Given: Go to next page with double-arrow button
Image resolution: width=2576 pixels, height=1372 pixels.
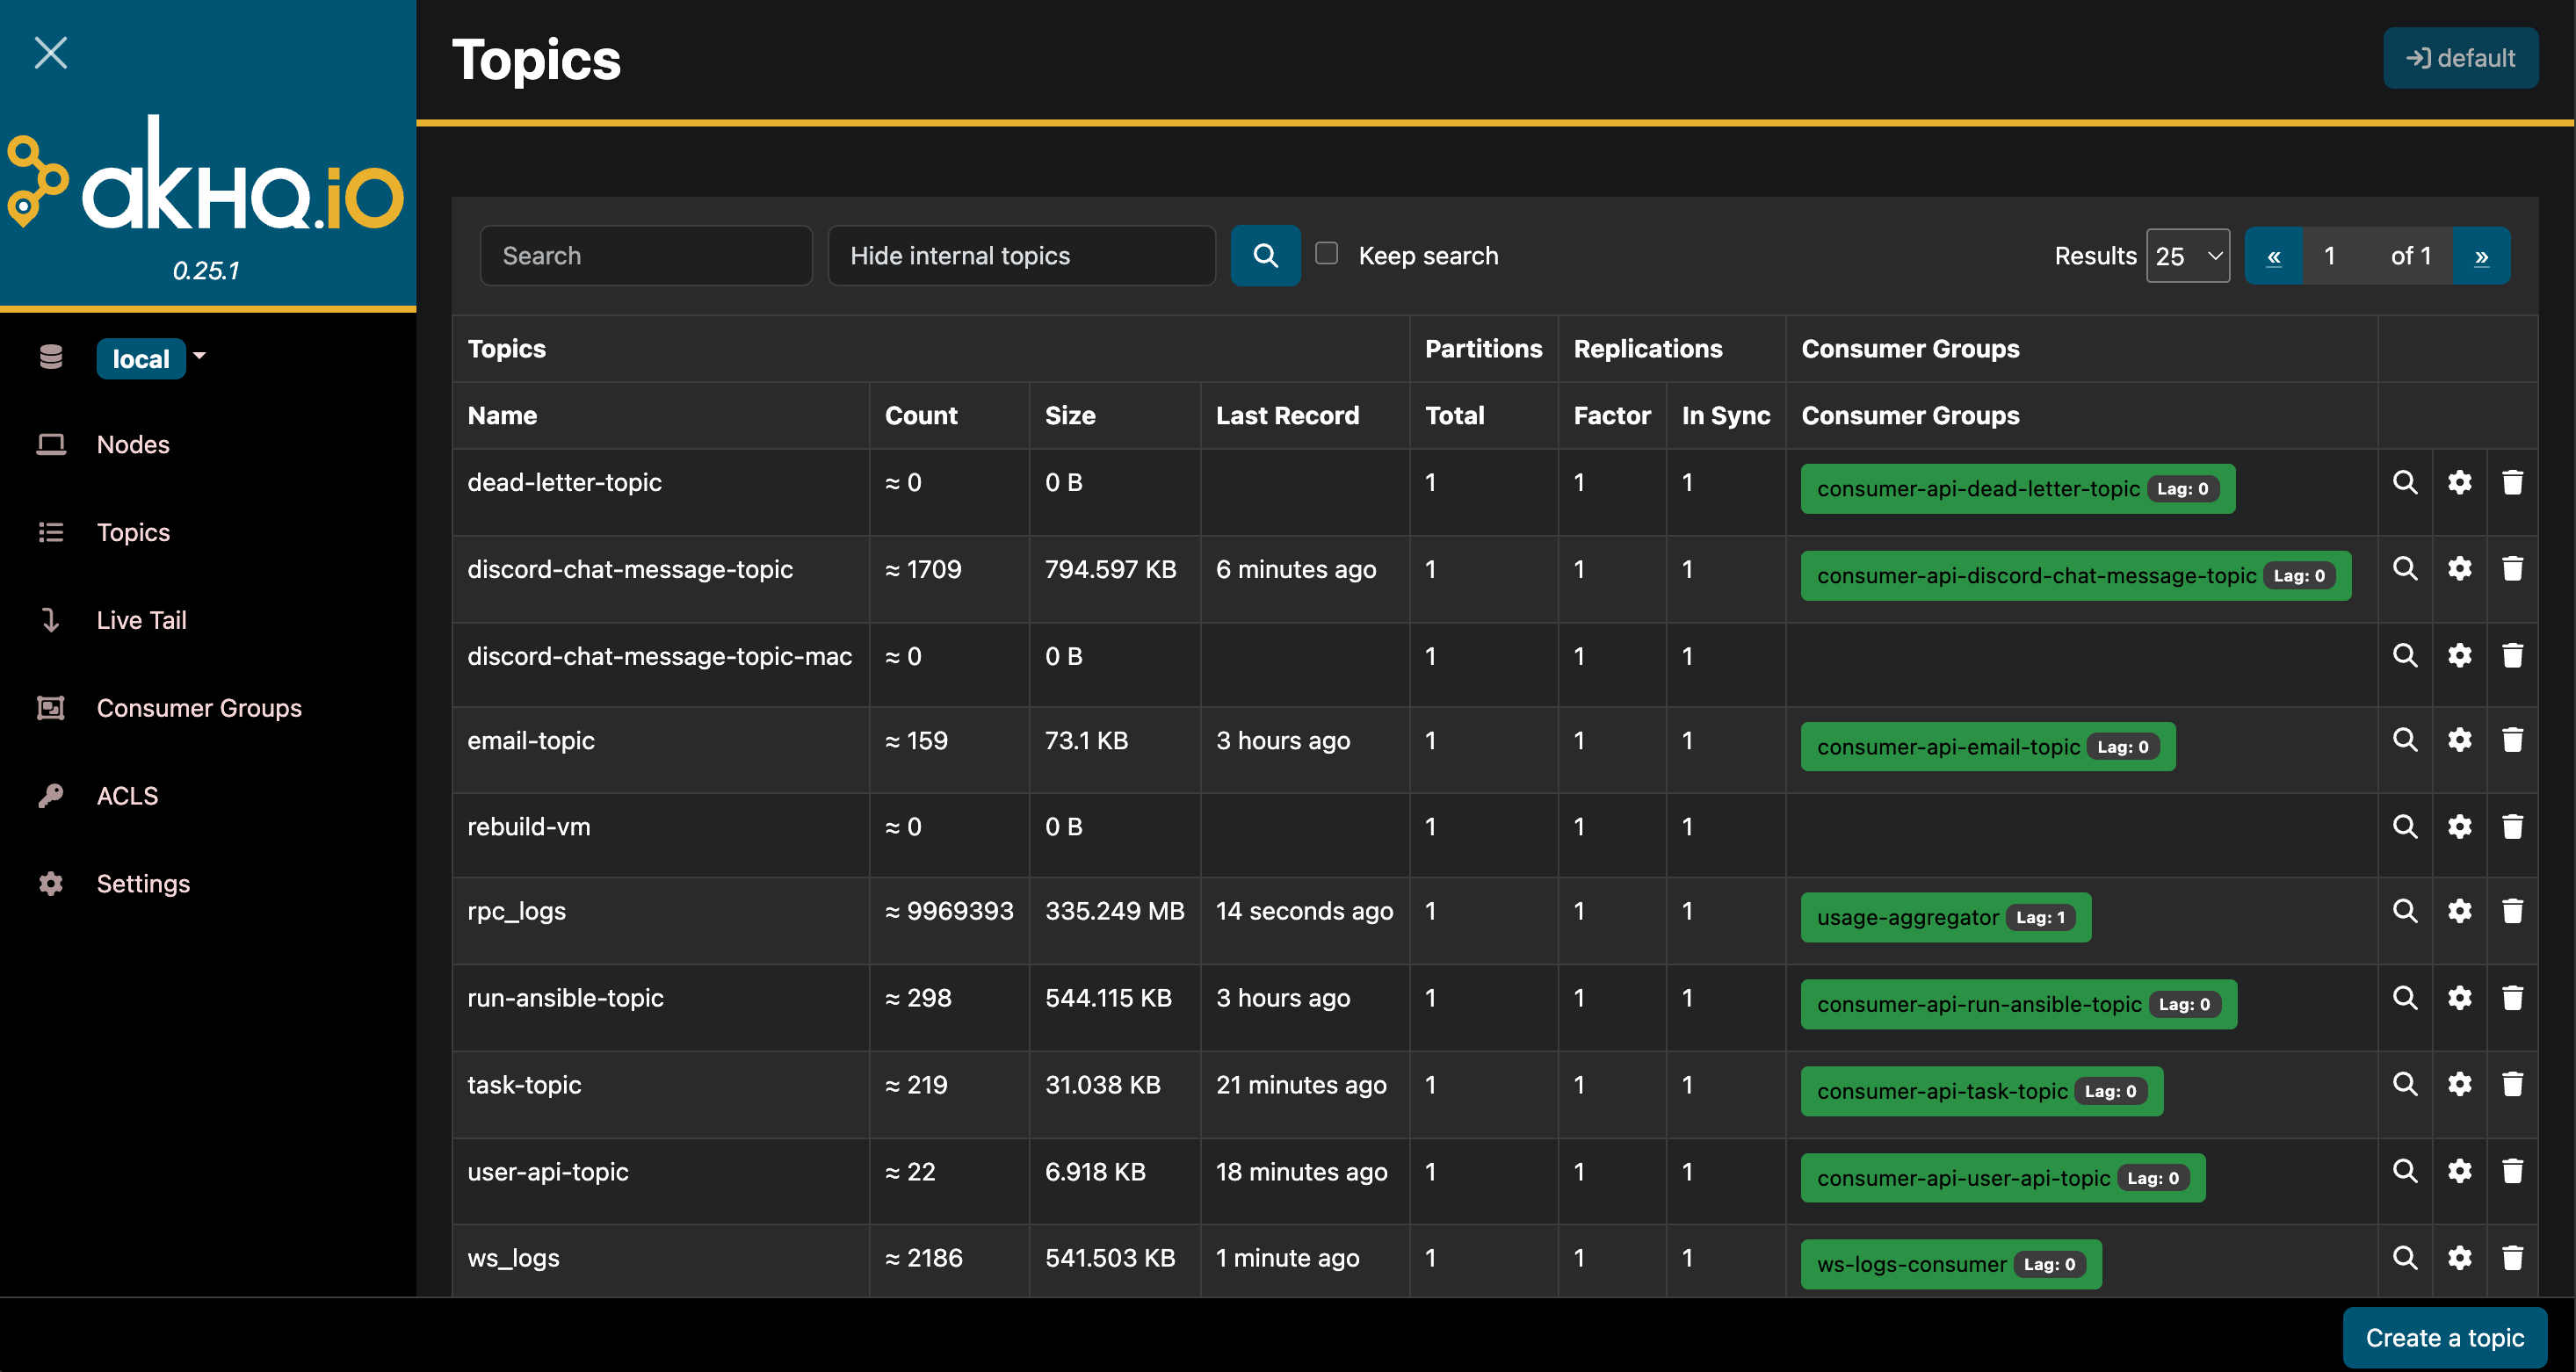Looking at the screenshot, I should pyautogui.click(x=2482, y=255).
